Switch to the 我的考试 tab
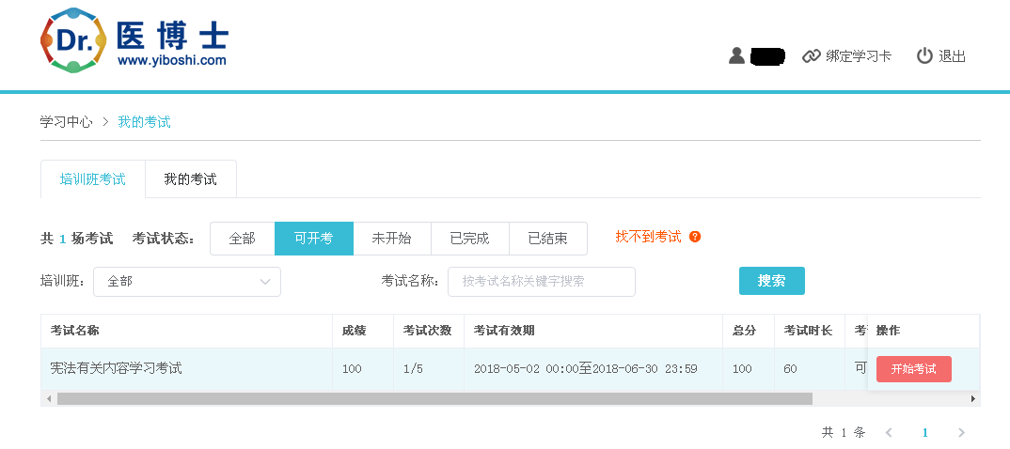Viewport: 1010px width, 449px height. [x=190, y=178]
